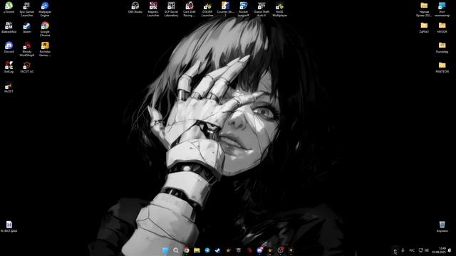Select the Recycle Bin (Корзина) icon
Viewport: 456px width, 256px height.
(x=442, y=226)
